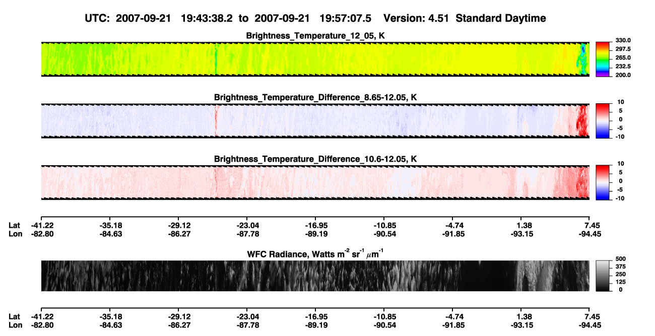Click the 10 tick of the 8.65-12.05 colorbar
This screenshot has height=336, width=655.
[x=621, y=102]
